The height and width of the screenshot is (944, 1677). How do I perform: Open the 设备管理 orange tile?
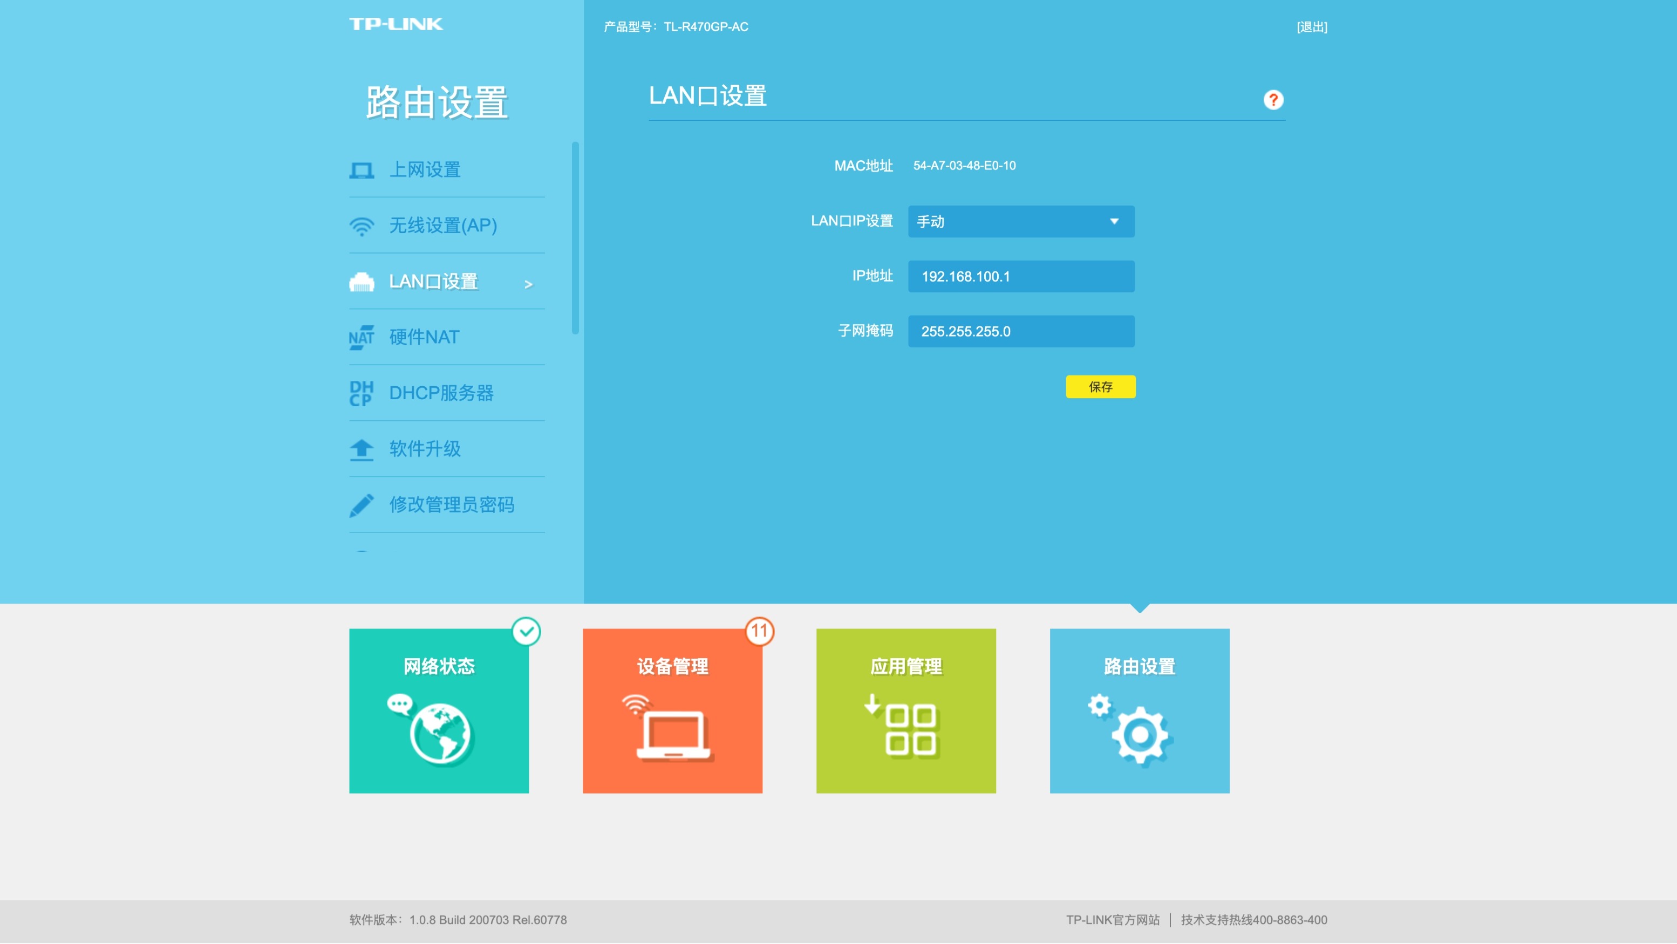(x=672, y=710)
